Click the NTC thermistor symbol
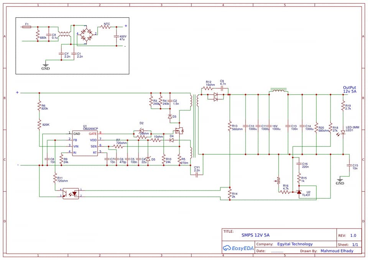Image resolution: width=368 pixels, height=260 pixels. (x=106, y=27)
